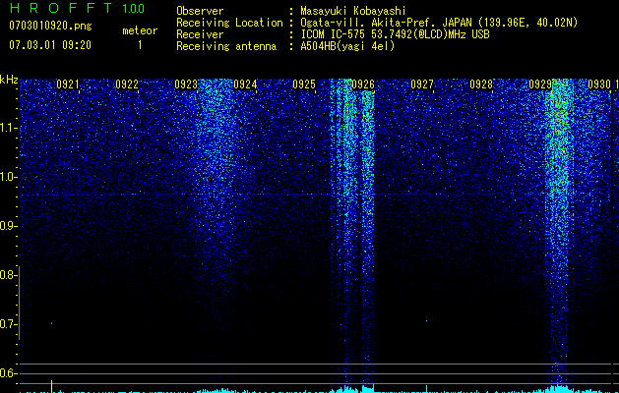Click the 0922 time marker

click(x=127, y=84)
